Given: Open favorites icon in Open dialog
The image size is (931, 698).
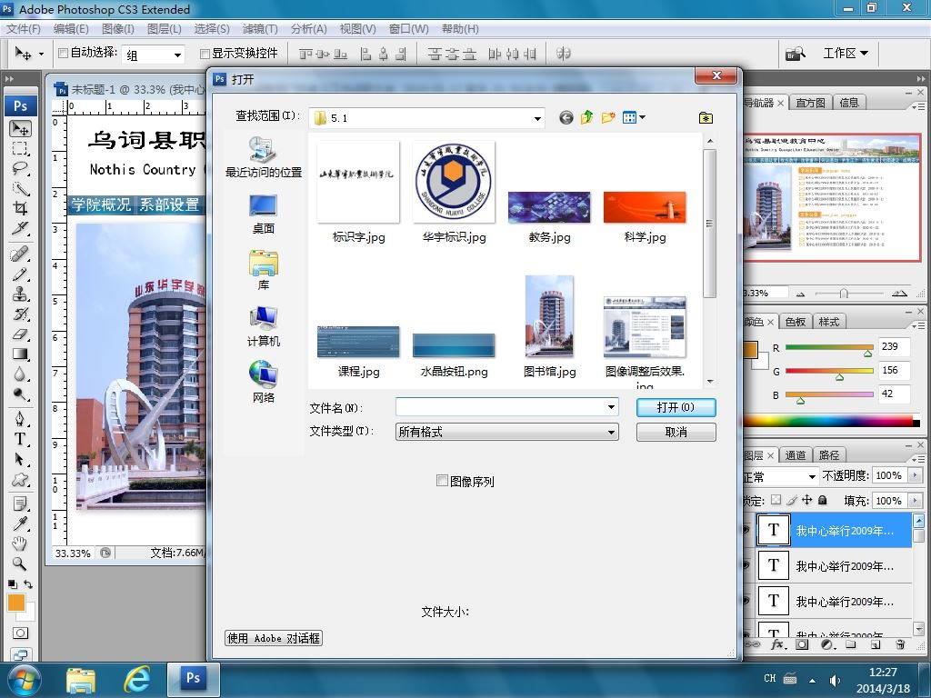Looking at the screenshot, I should (x=706, y=117).
